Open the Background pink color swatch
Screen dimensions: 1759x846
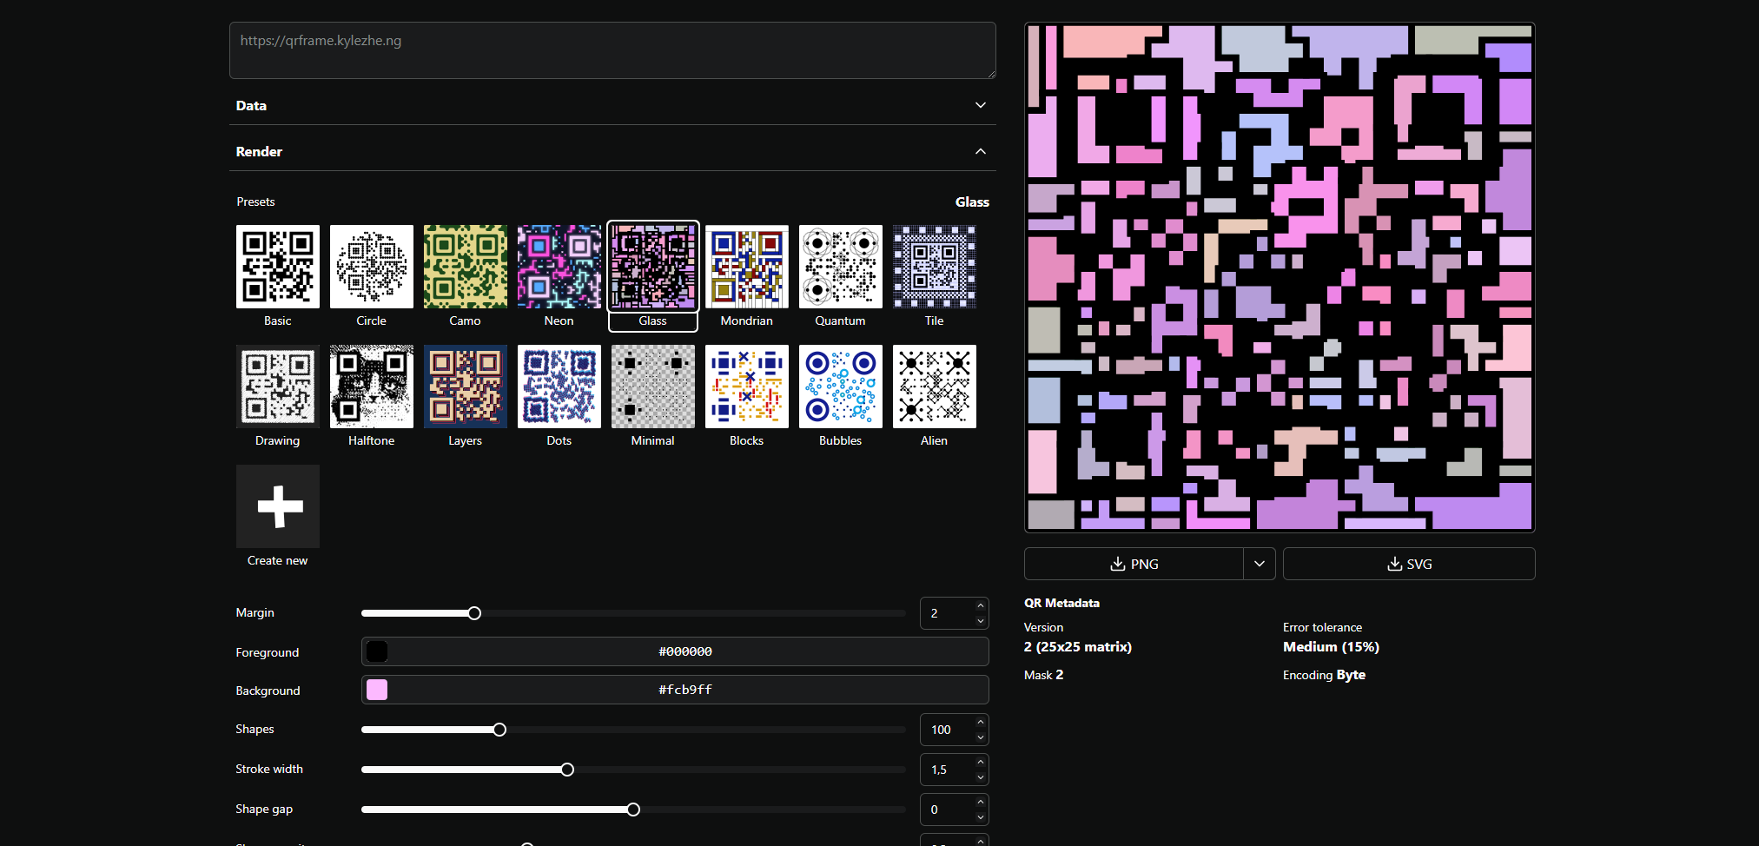click(x=377, y=690)
